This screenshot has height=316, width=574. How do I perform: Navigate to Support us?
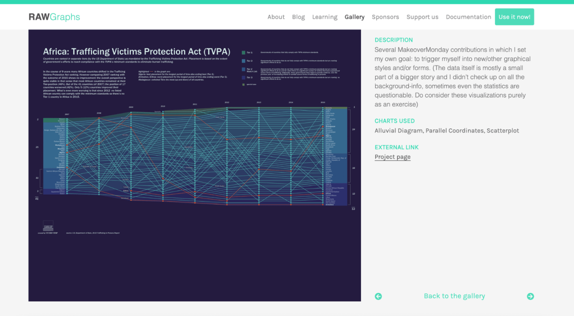coord(422,17)
